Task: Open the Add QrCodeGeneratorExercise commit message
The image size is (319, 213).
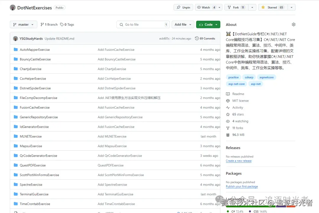Action: click(x=120, y=156)
